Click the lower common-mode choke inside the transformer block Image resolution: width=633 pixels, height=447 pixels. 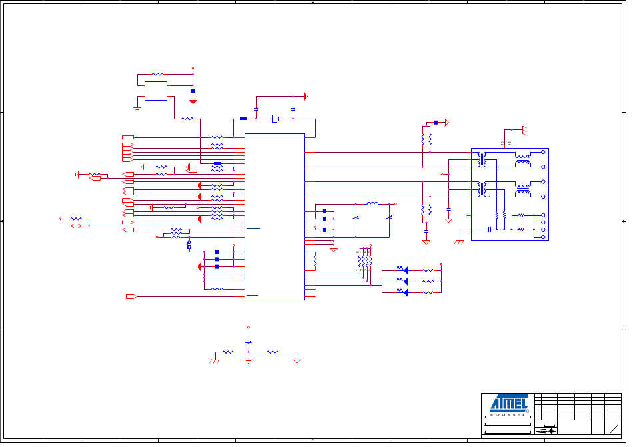pyautogui.click(x=523, y=189)
